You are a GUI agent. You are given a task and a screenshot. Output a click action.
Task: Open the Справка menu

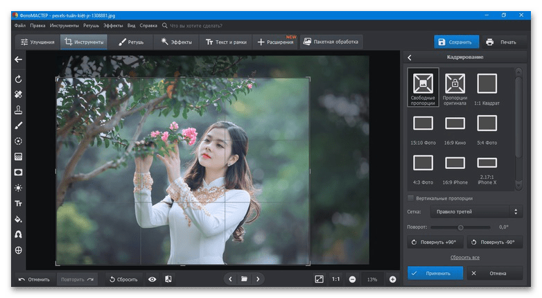(148, 26)
